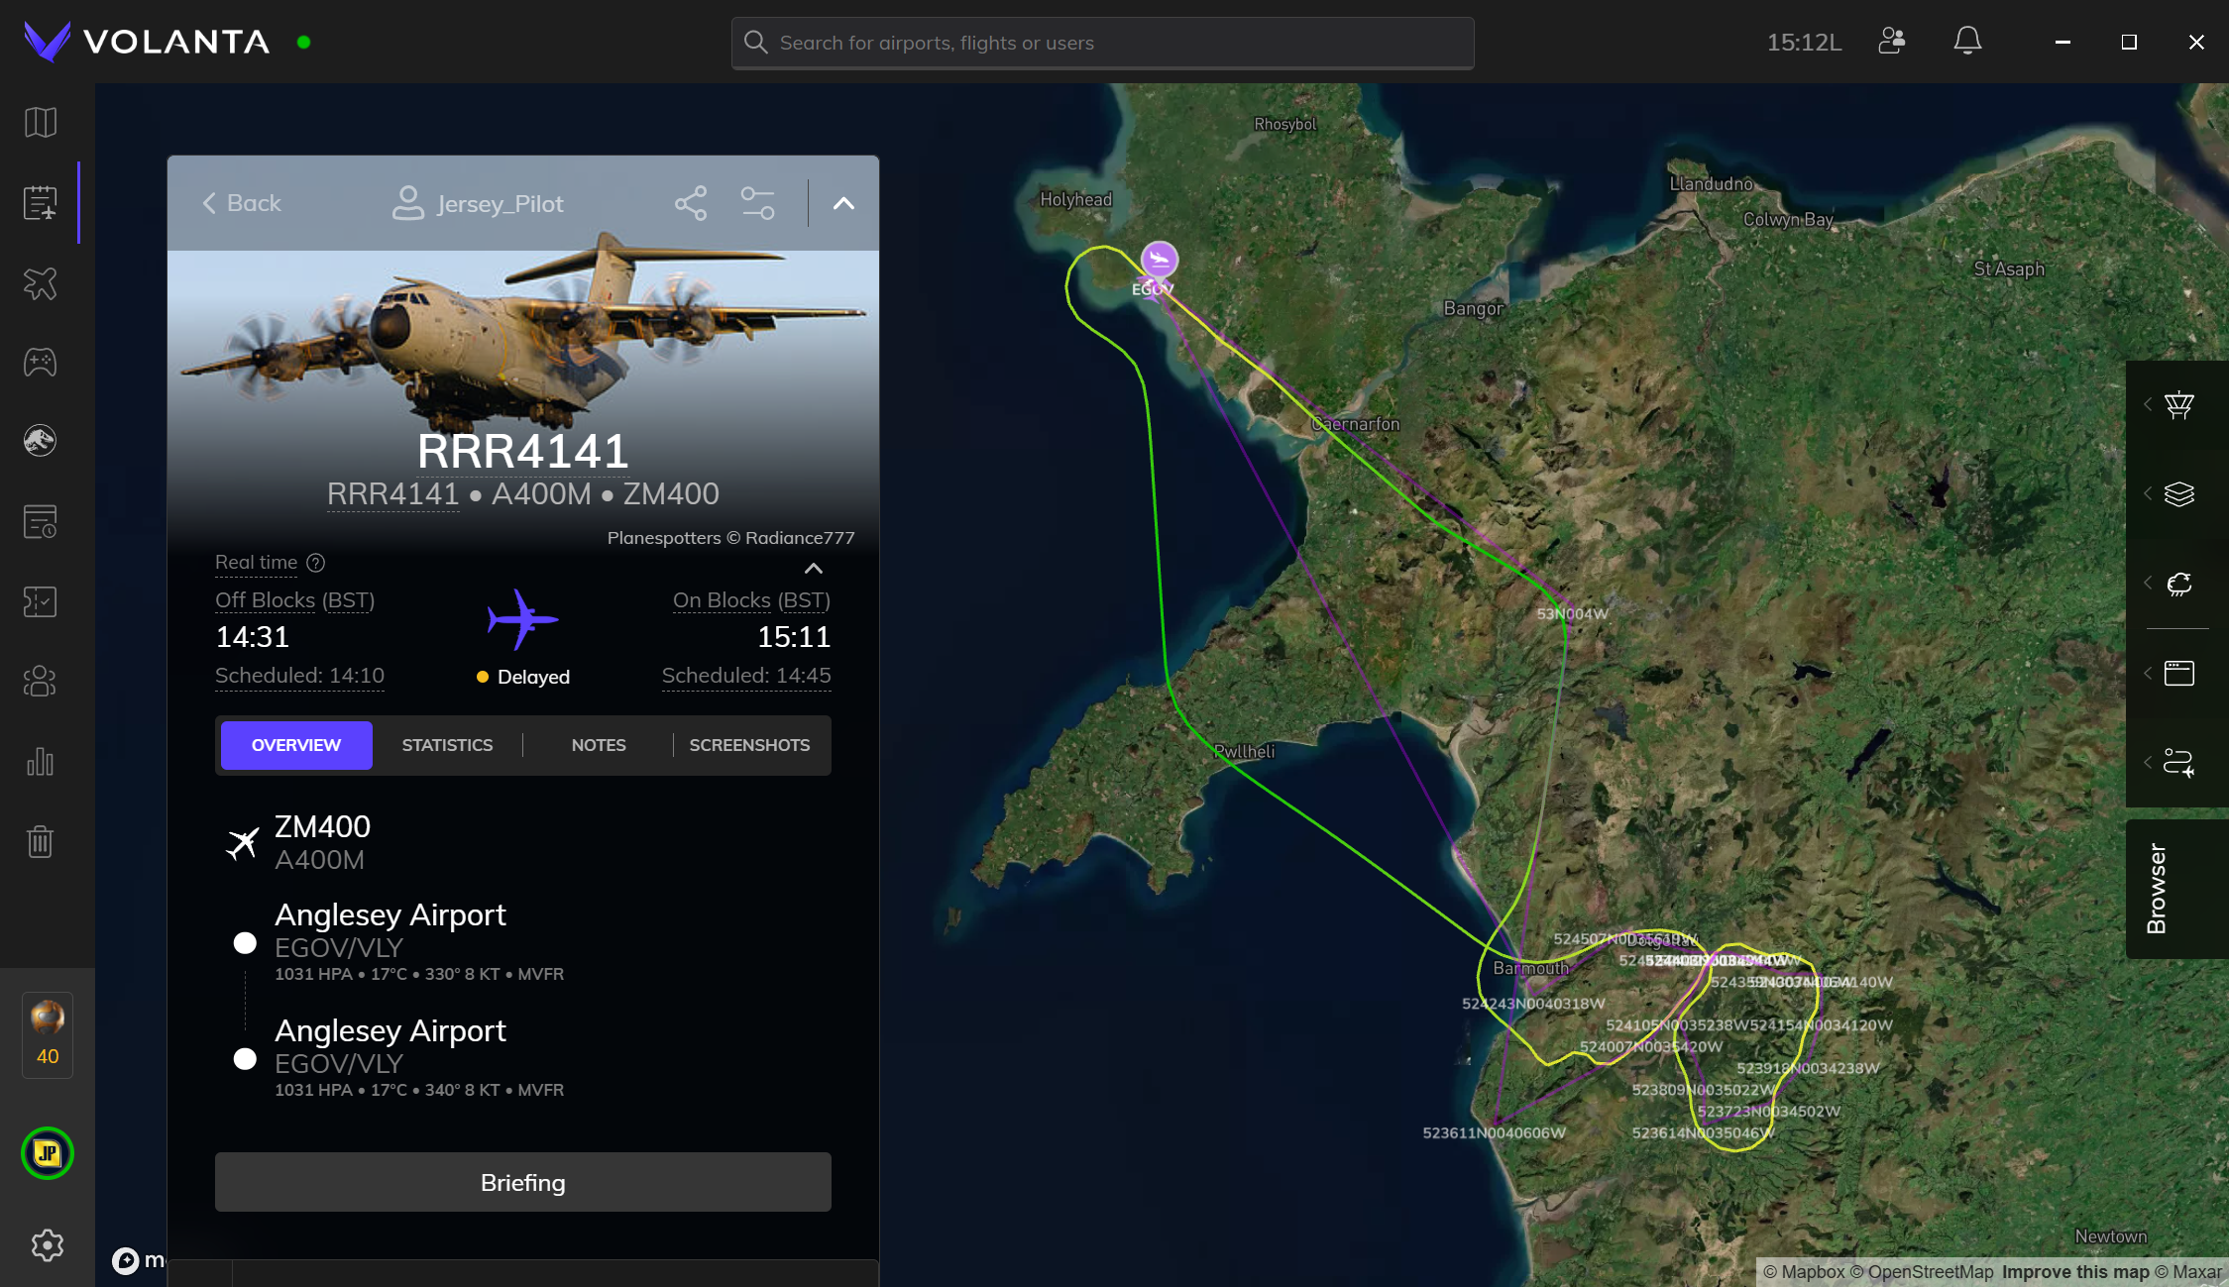Click the real time help icon
Viewport: 2229px width, 1287px height.
[316, 563]
